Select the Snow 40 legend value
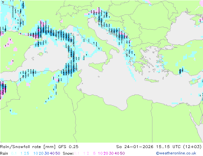203x156 pixels. pos(117,153)
